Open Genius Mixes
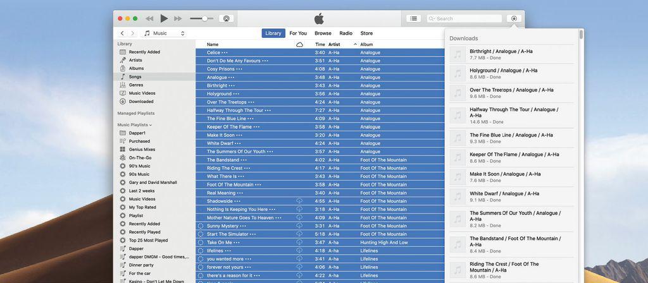The height and width of the screenshot is (283, 648). pyautogui.click(x=154, y=149)
